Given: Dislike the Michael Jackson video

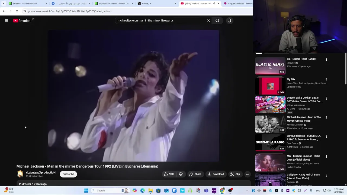Looking at the screenshot, I should (x=181, y=174).
